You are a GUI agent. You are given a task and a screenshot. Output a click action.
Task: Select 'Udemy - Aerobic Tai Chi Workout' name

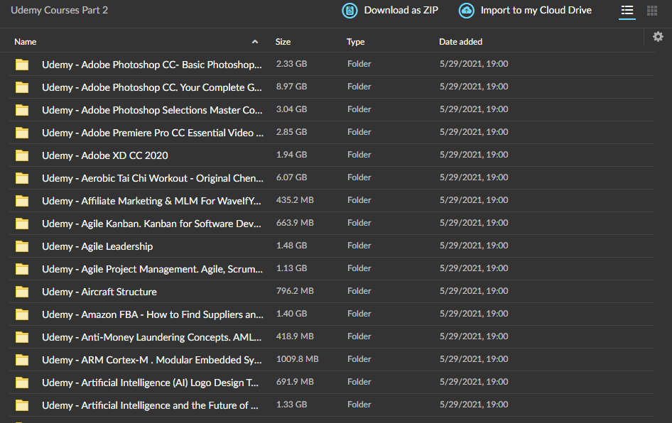tap(153, 178)
